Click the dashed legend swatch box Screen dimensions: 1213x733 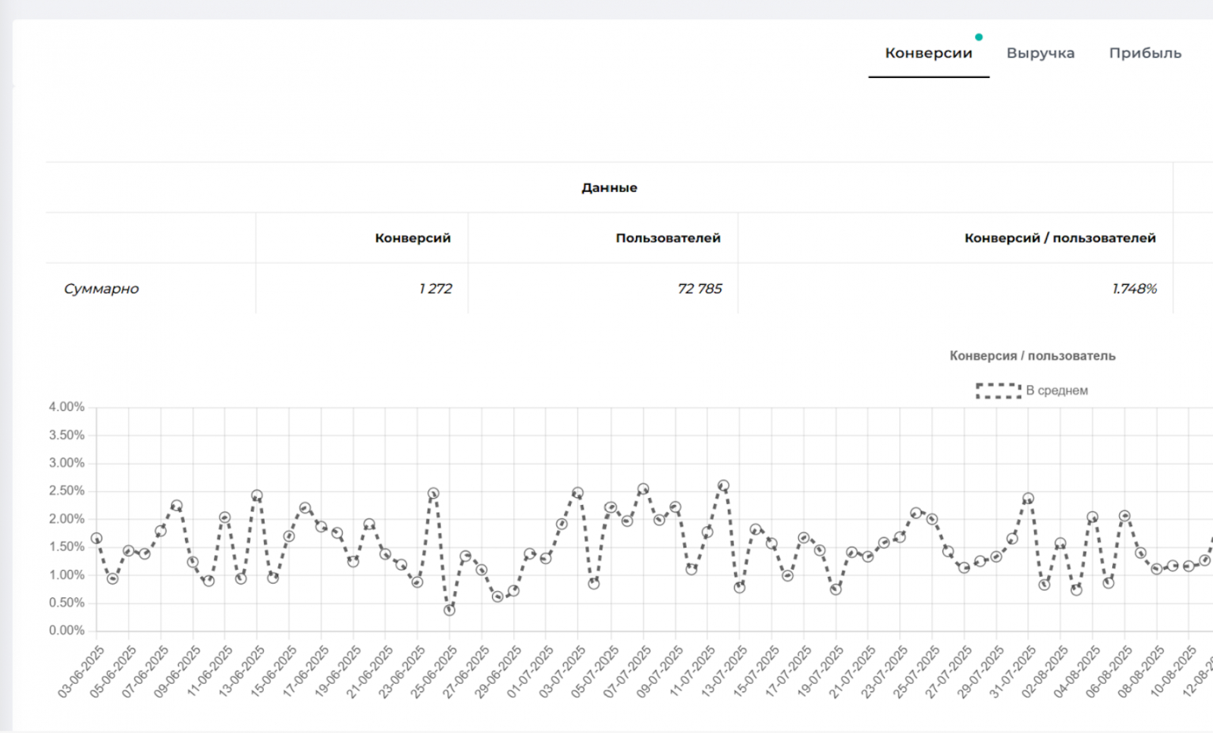coord(998,390)
